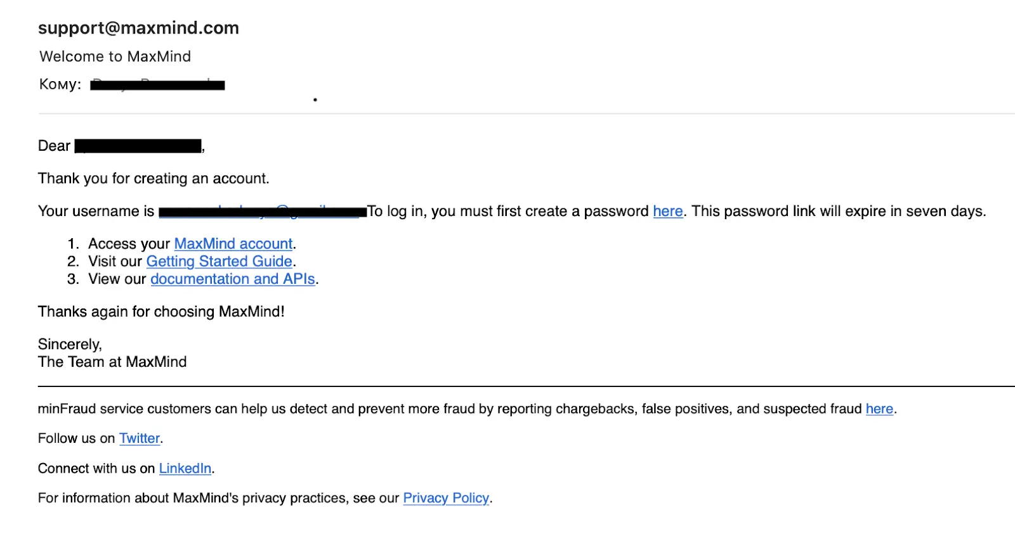Open the LinkedIn link

click(x=185, y=469)
